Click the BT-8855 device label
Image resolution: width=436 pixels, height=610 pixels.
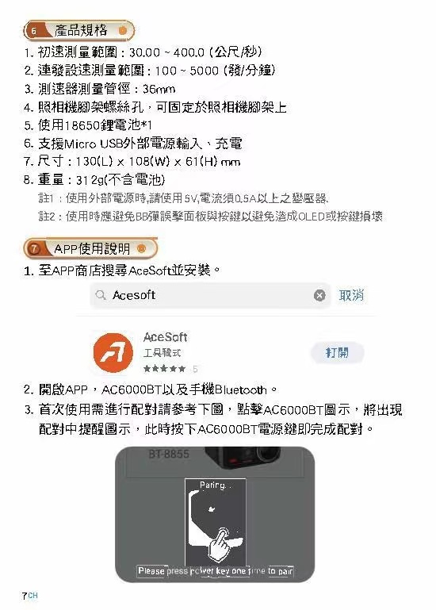[169, 454]
